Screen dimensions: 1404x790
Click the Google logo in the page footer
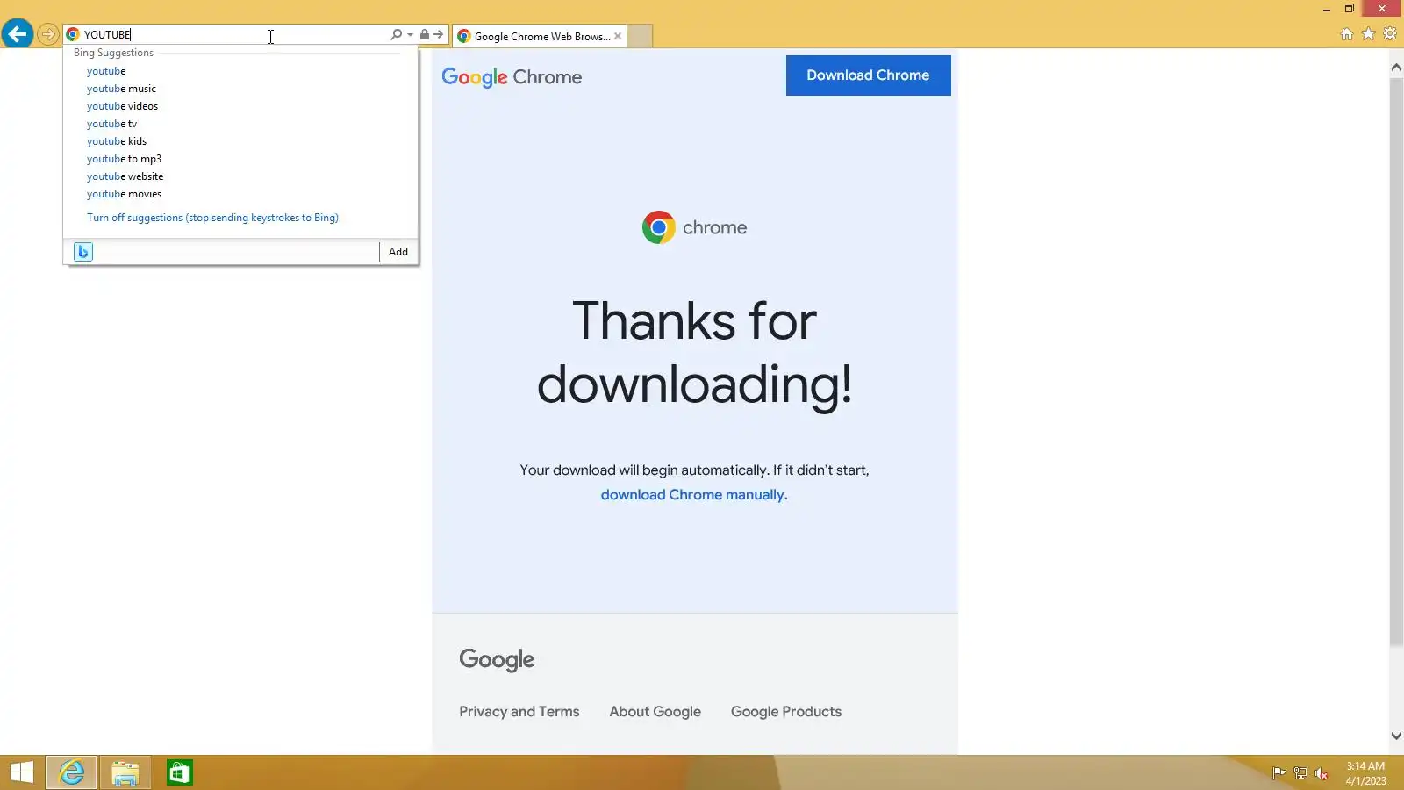497,660
